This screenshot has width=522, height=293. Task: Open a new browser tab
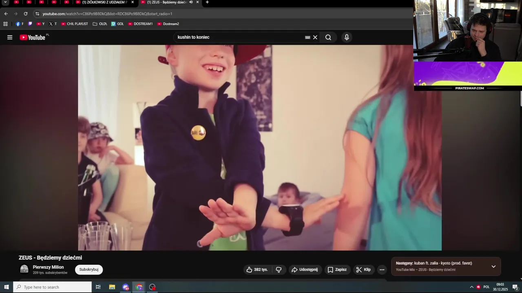coord(207,2)
